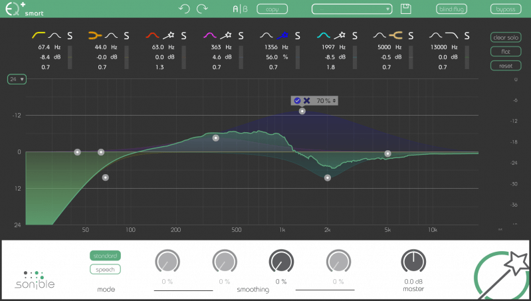531x301 pixels.
Task: Choose the orange high-shelf filter icon
Action: (398, 35)
